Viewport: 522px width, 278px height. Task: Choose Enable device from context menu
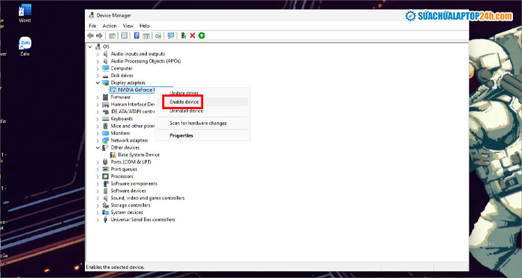[x=184, y=101]
